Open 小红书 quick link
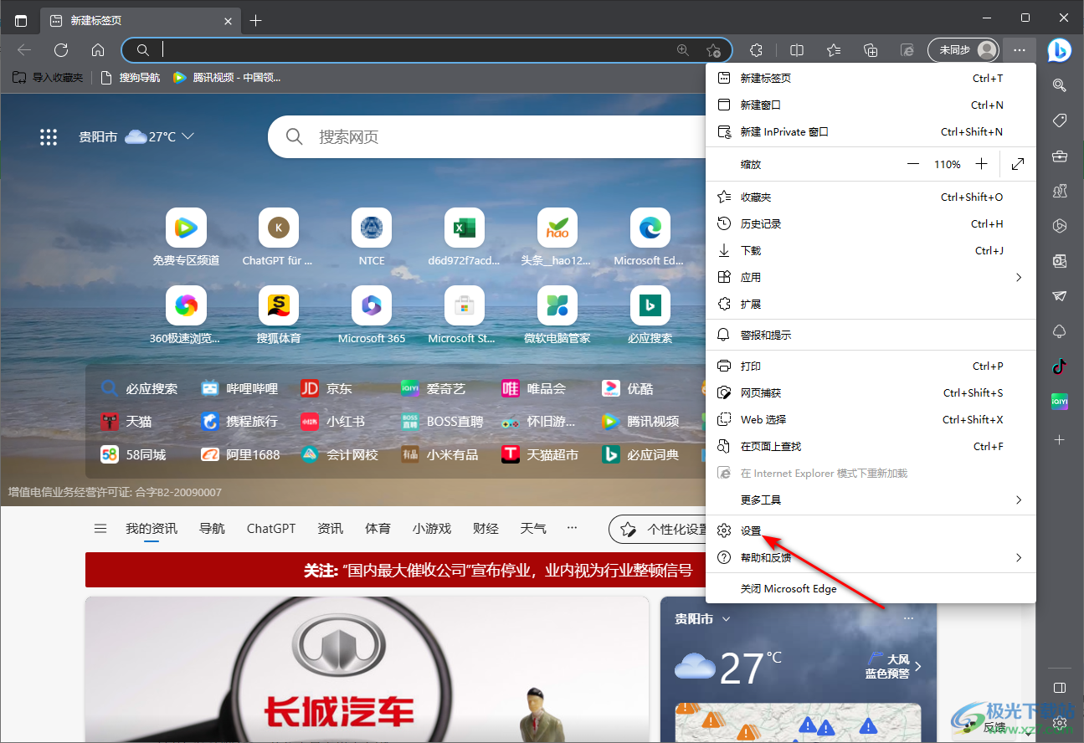 tap(333, 422)
